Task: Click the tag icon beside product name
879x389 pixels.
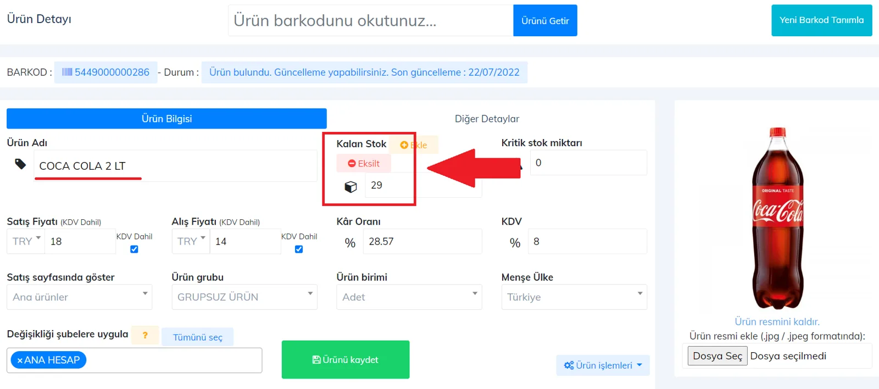Action: [x=20, y=164]
